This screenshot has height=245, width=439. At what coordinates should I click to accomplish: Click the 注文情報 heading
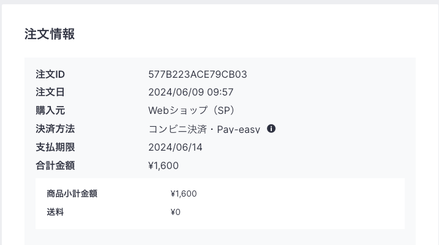coord(50,34)
